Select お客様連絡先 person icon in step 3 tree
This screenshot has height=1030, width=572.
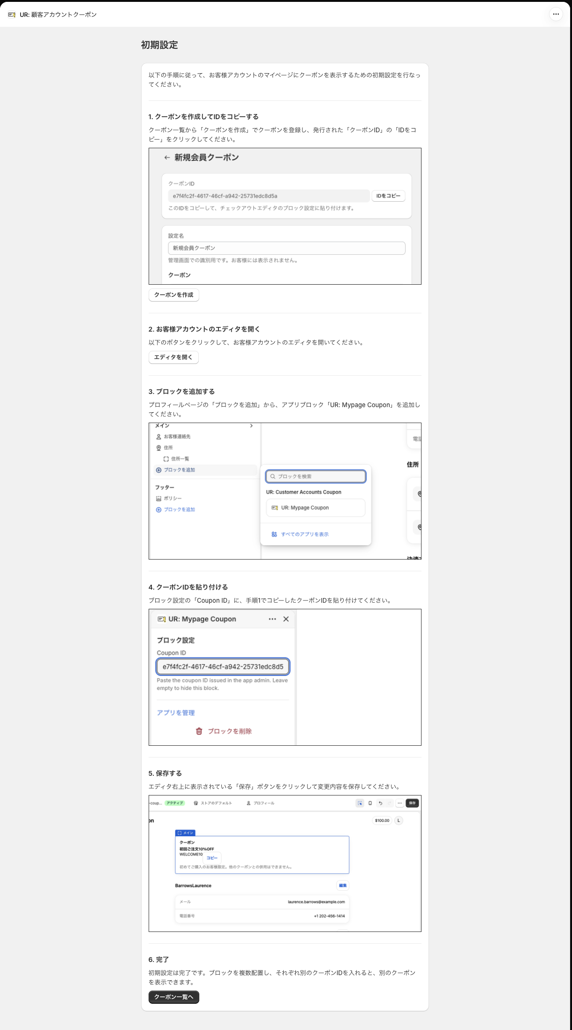(x=158, y=437)
